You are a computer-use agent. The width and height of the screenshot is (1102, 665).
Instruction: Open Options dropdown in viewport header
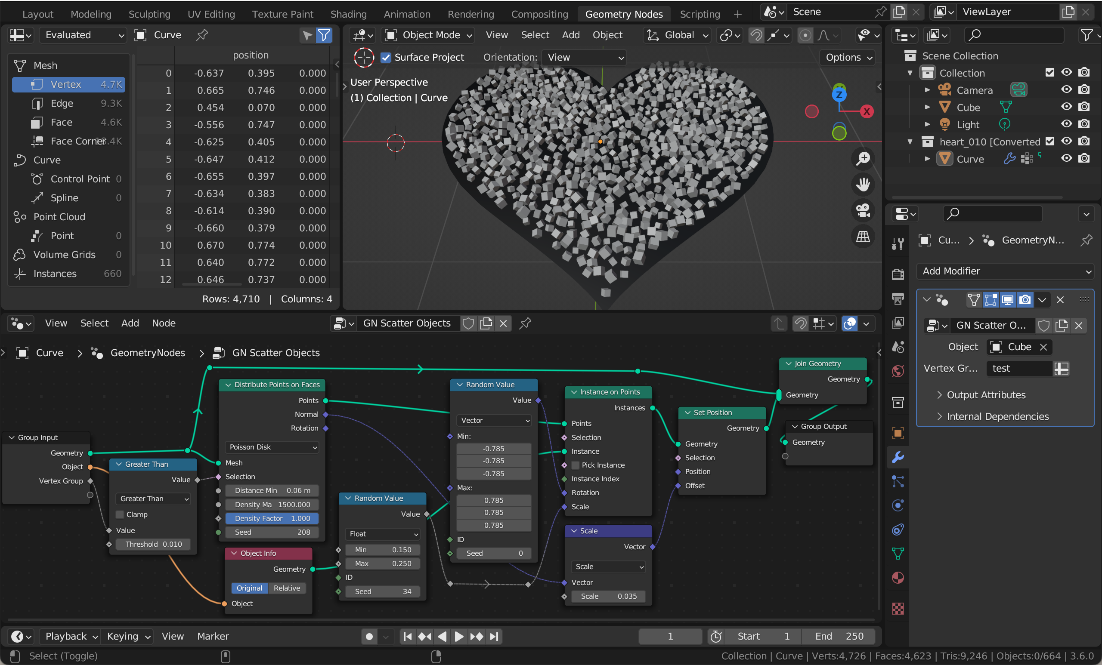tap(847, 57)
